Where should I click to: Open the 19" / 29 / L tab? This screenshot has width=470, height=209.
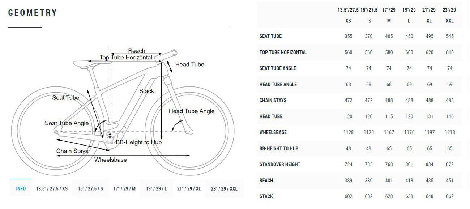coord(156,188)
